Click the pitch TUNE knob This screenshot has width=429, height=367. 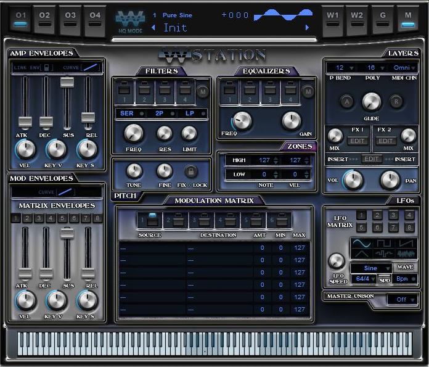(134, 171)
